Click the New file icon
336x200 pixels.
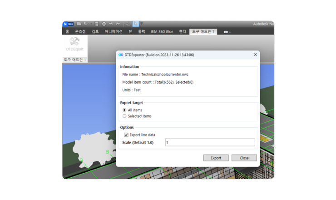click(79, 24)
